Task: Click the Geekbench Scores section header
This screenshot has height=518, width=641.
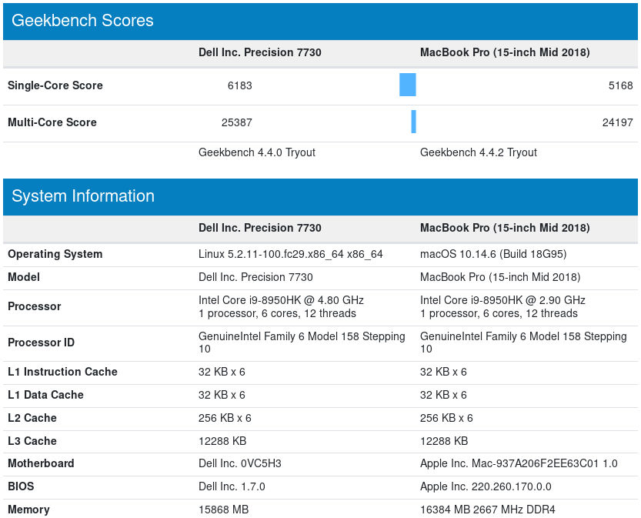Action: tap(82, 21)
